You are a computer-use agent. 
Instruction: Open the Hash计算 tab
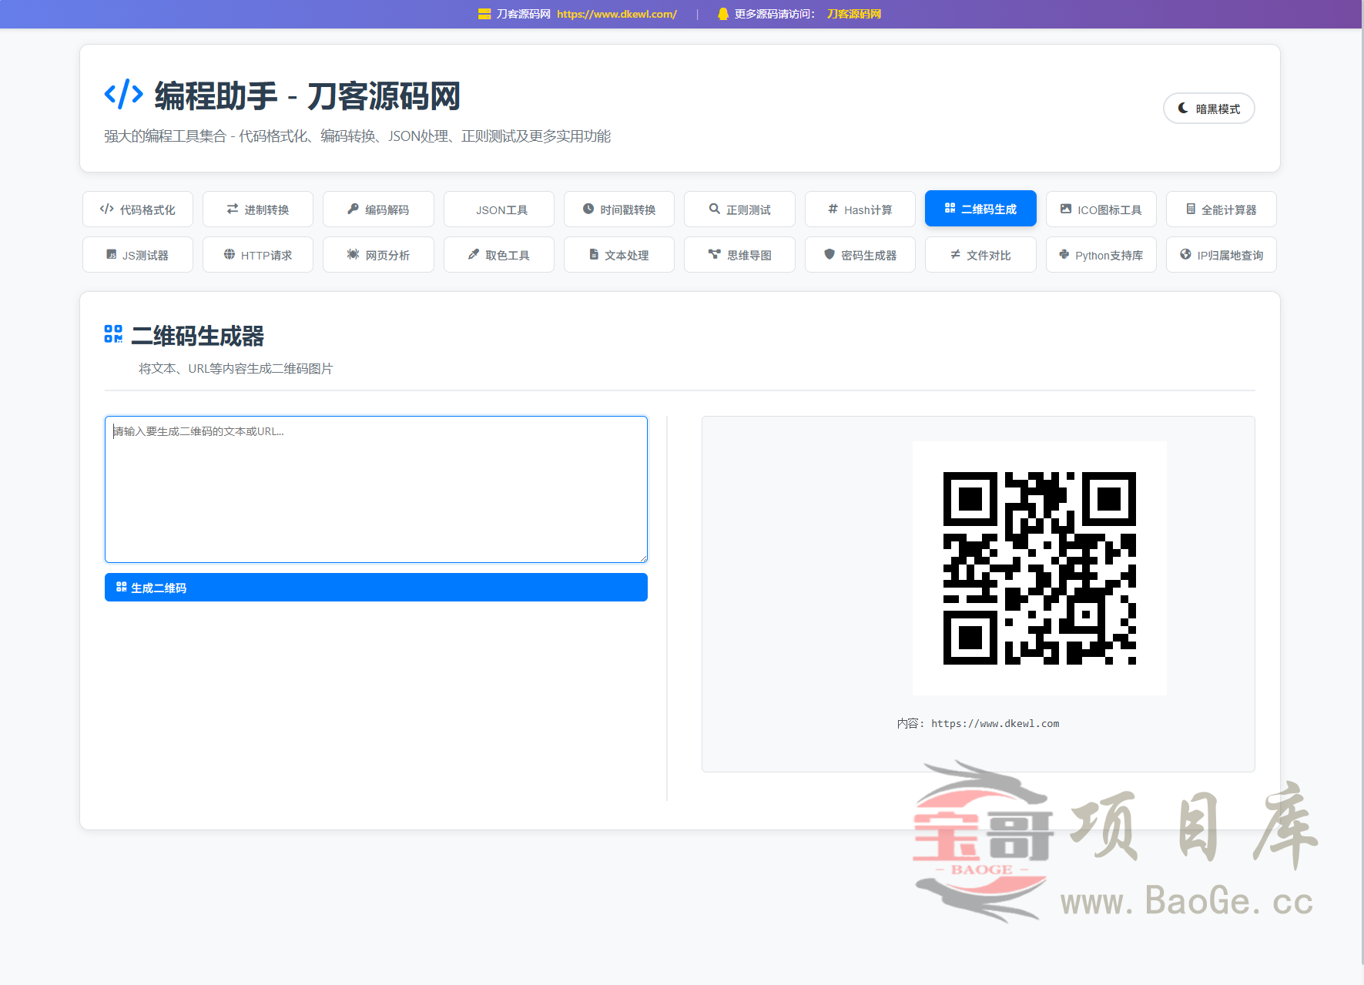[x=860, y=209]
